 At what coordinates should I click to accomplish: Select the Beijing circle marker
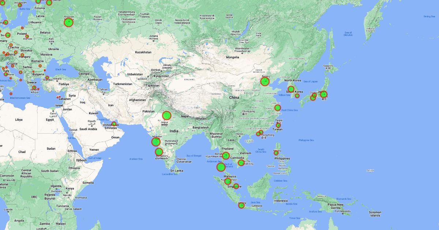(265, 81)
